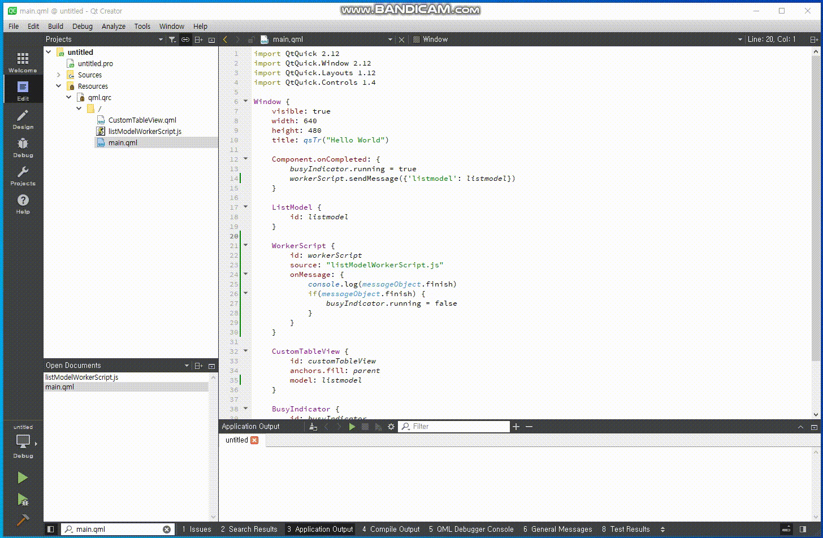Collapse the Application Output pane upward arrow
This screenshot has width=823, height=538.
click(x=800, y=427)
